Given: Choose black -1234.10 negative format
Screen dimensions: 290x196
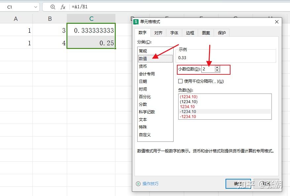Looking at the screenshot, I should click(225, 112).
